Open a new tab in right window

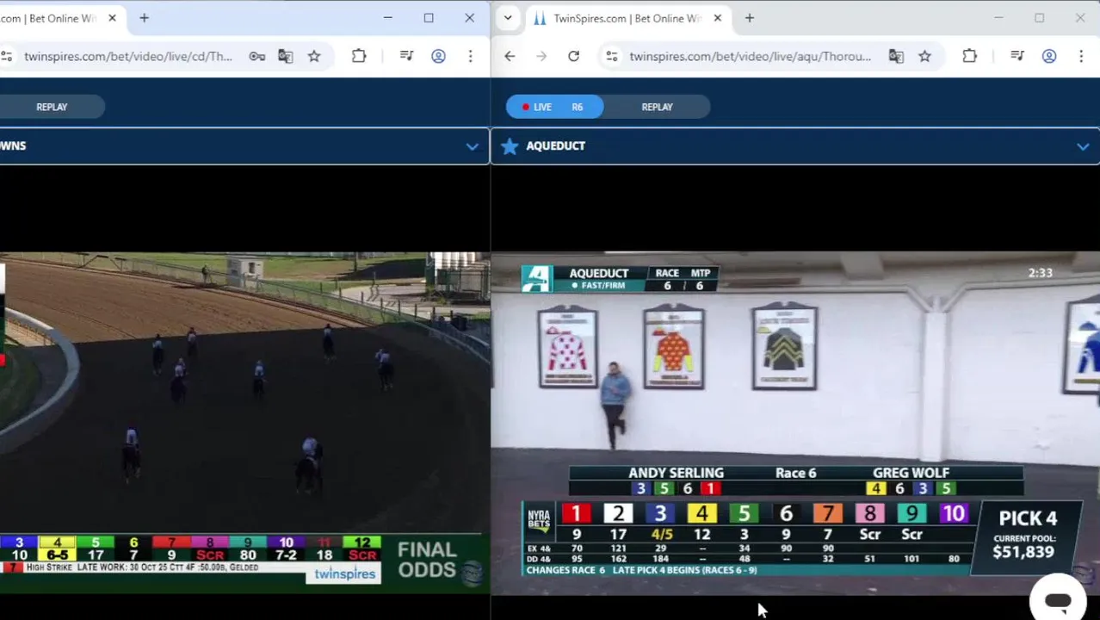(x=749, y=18)
